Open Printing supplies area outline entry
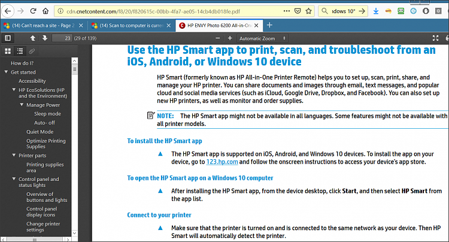This screenshot has width=449, height=242. (x=45, y=167)
